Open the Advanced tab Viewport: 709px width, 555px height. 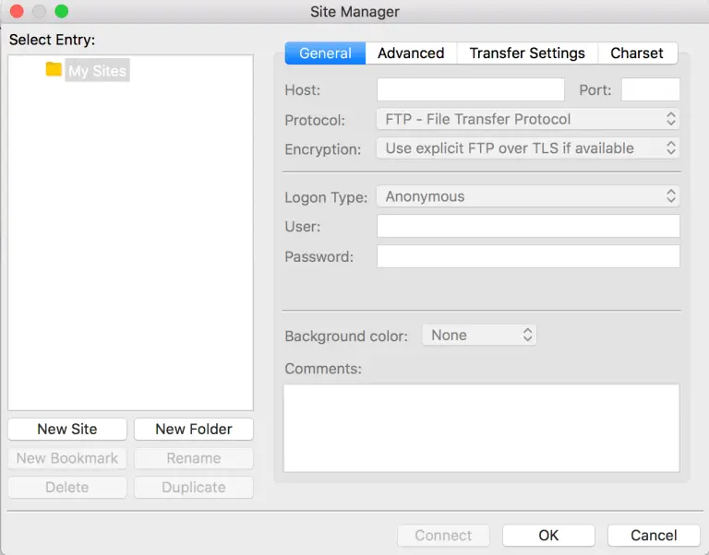point(411,53)
